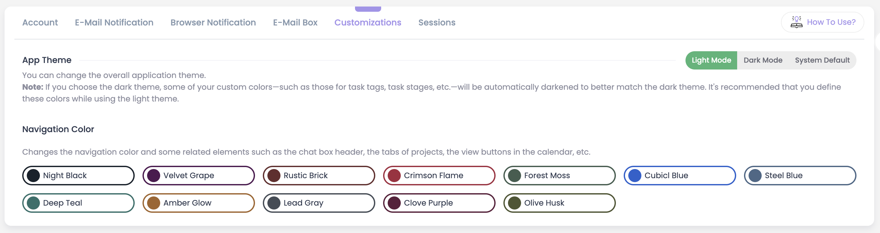Choose Amber Glow navigation color
The width and height of the screenshot is (880, 233).
pyautogui.click(x=198, y=203)
